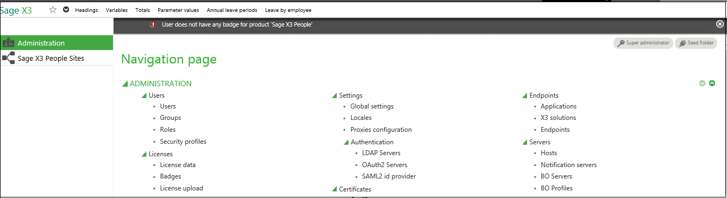Click the Navigation page heading

(x=169, y=59)
